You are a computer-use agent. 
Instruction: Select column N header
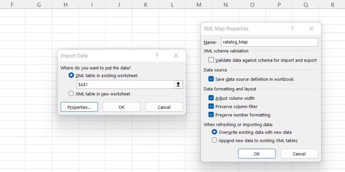click(x=225, y=5)
